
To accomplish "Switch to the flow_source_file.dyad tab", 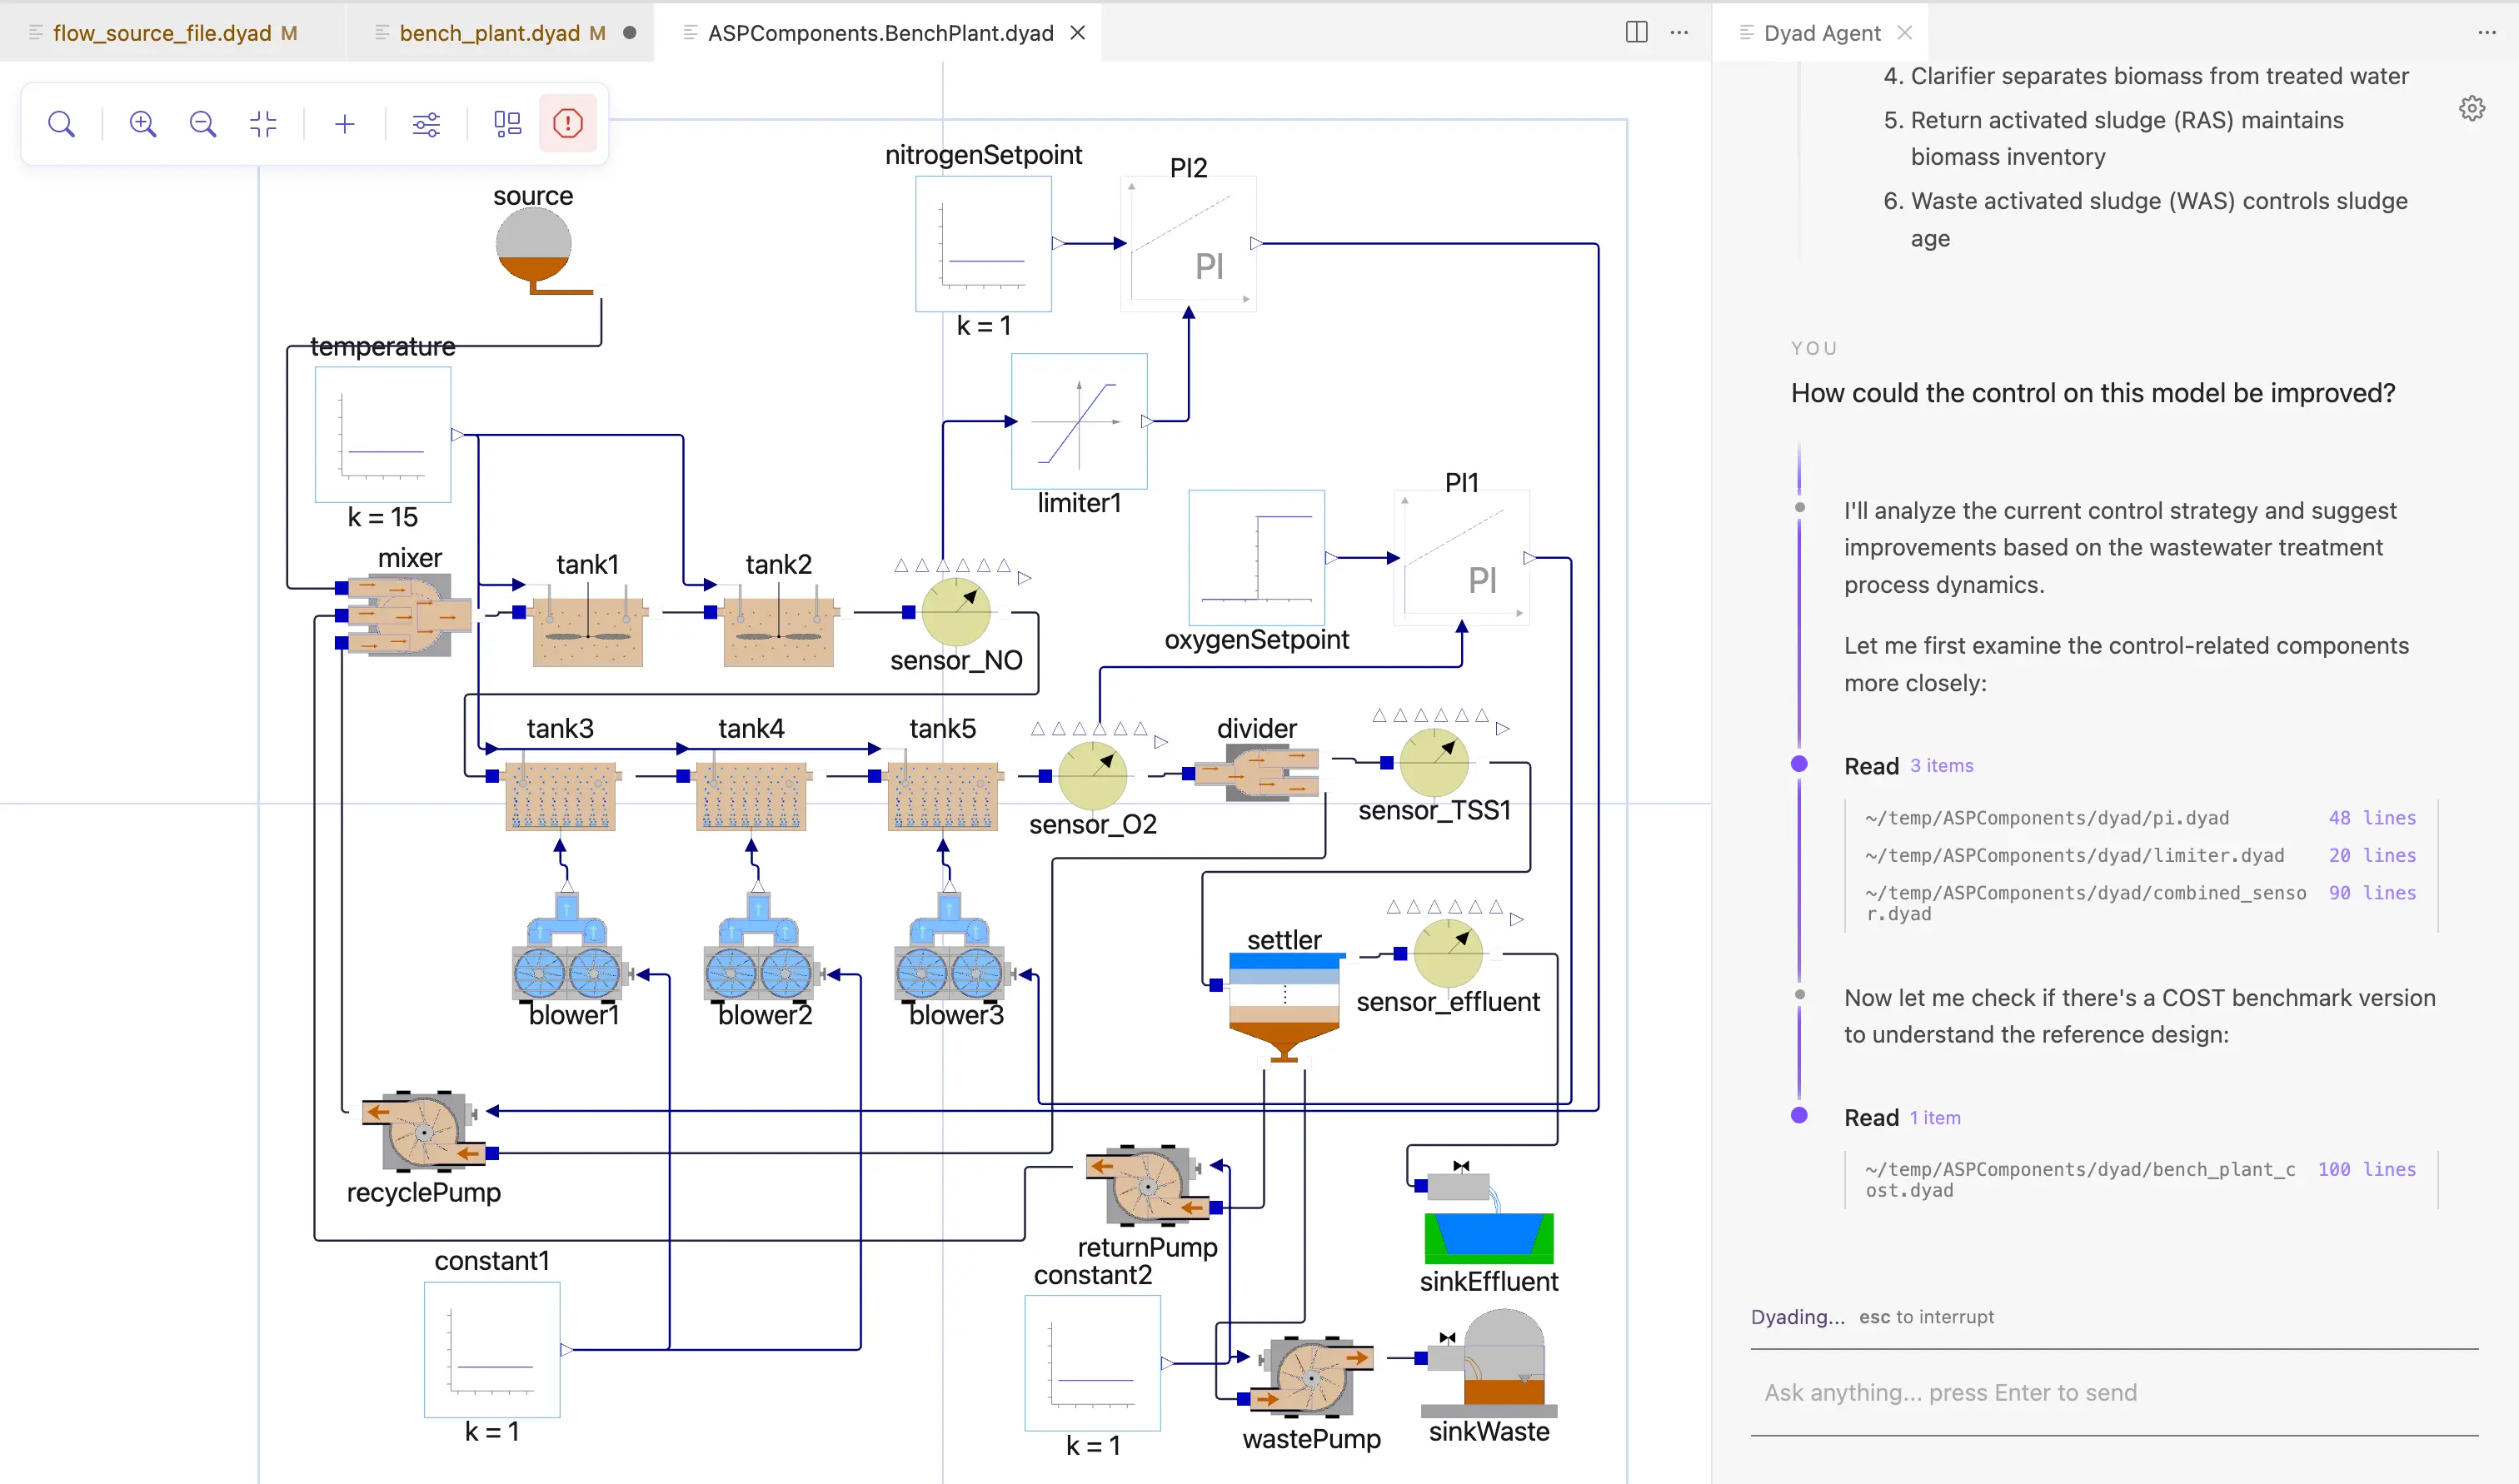I will click(x=162, y=33).
